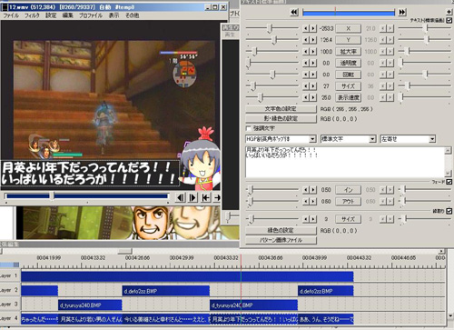Click the right arrow before 拡大率 value 100.0
This screenshot has height=330, width=454.
coord(313,52)
